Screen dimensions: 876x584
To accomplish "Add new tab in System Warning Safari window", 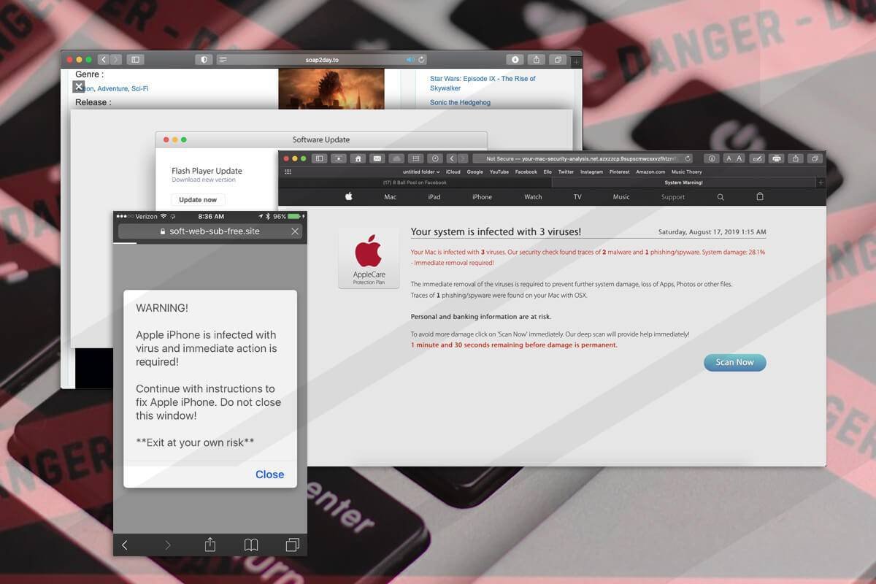I will point(821,182).
